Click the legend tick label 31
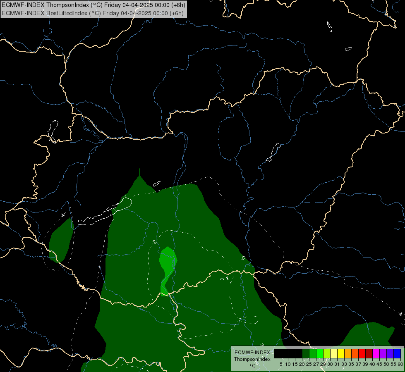The width and height of the screenshot is (405, 372). coord(337,364)
